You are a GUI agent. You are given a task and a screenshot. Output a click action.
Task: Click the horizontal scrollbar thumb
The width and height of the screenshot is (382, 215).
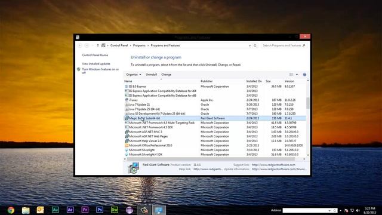point(211,159)
